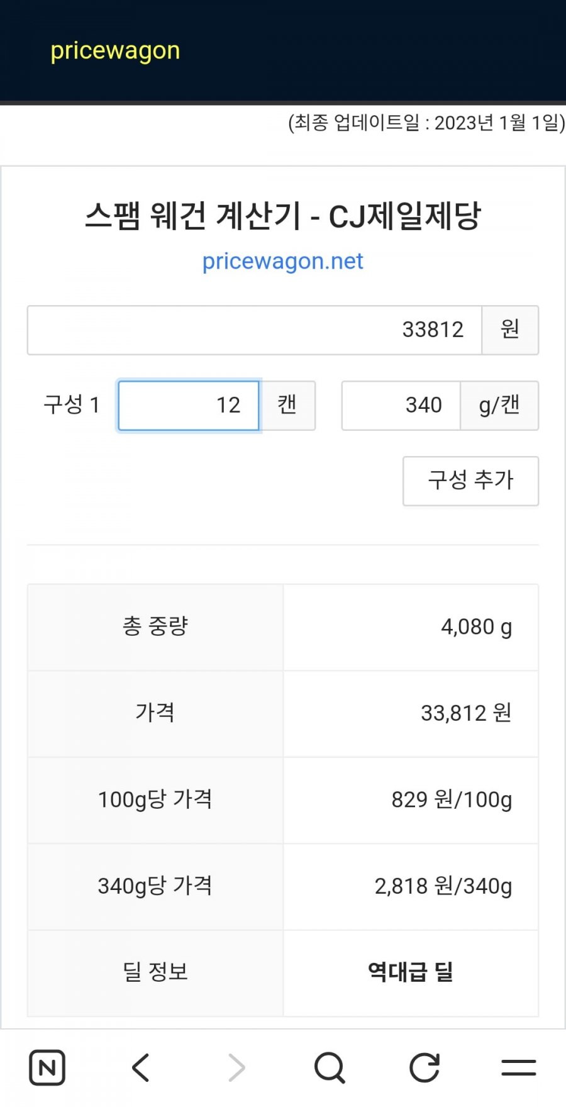Go back with the left arrow
The height and width of the screenshot is (1107, 566).
tap(141, 1067)
